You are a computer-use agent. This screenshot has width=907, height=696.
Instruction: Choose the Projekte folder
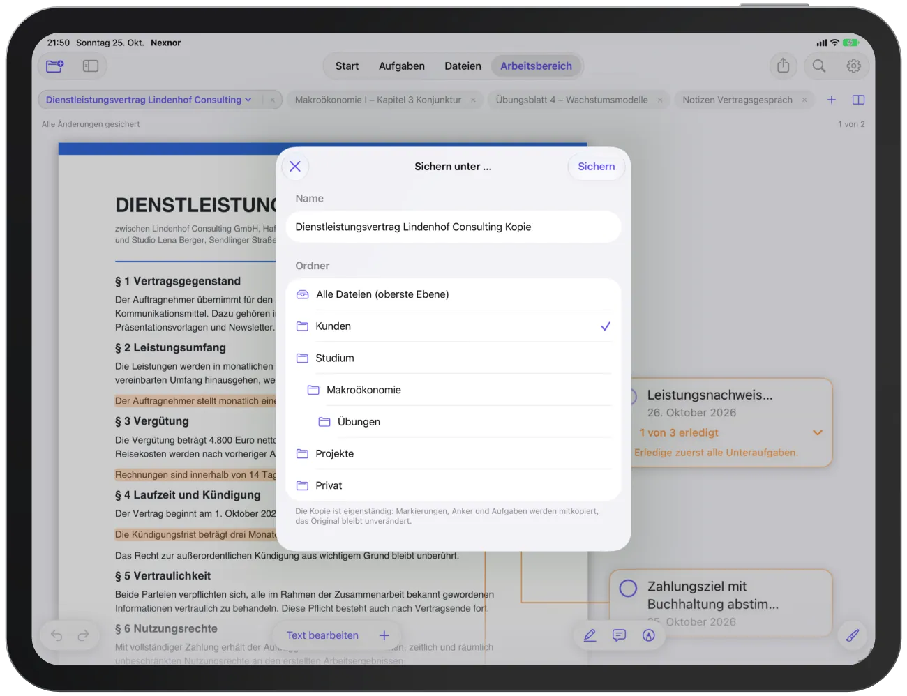(453, 453)
